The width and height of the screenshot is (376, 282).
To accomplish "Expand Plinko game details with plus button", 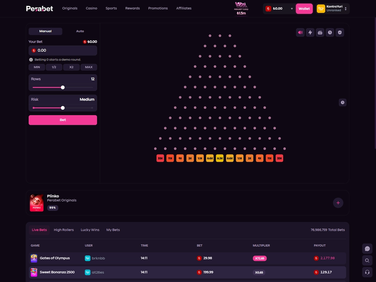I will (x=338, y=203).
